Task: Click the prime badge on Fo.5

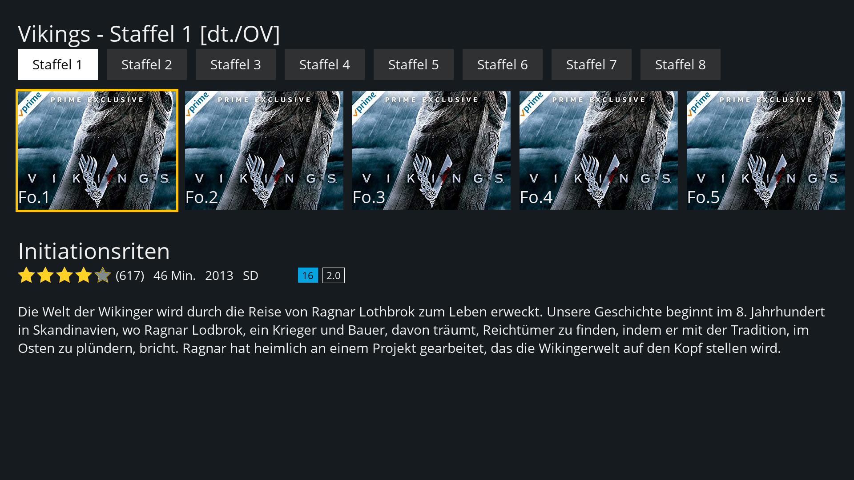Action: [x=698, y=104]
